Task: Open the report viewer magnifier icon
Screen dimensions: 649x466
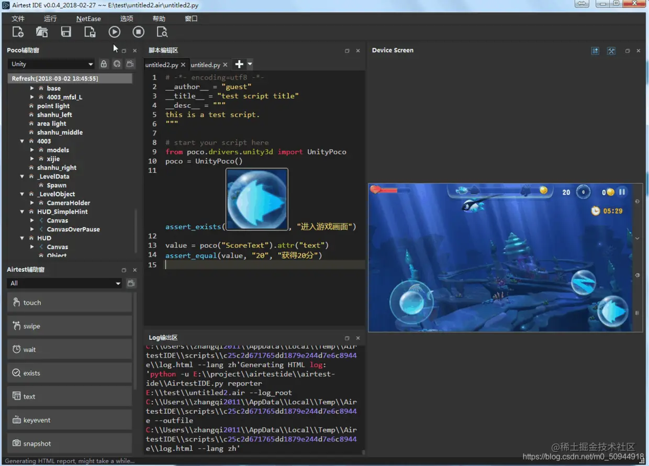Action: pos(162,32)
